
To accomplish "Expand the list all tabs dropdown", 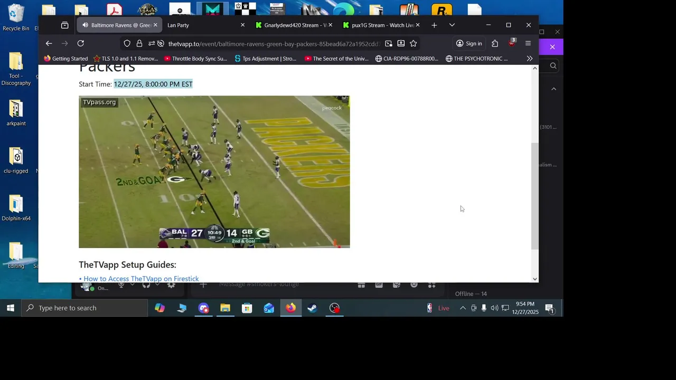I will 452,25.
